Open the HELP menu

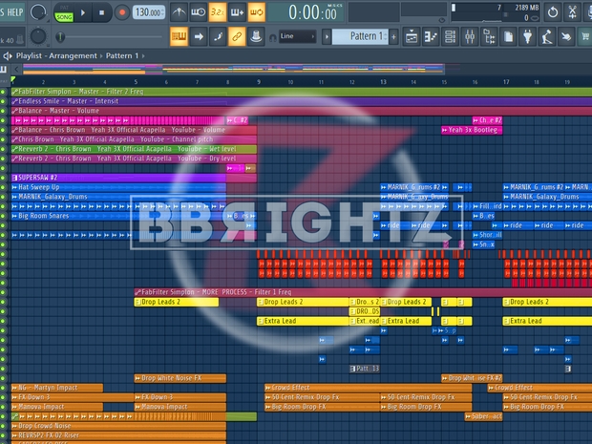pyautogui.click(x=14, y=12)
